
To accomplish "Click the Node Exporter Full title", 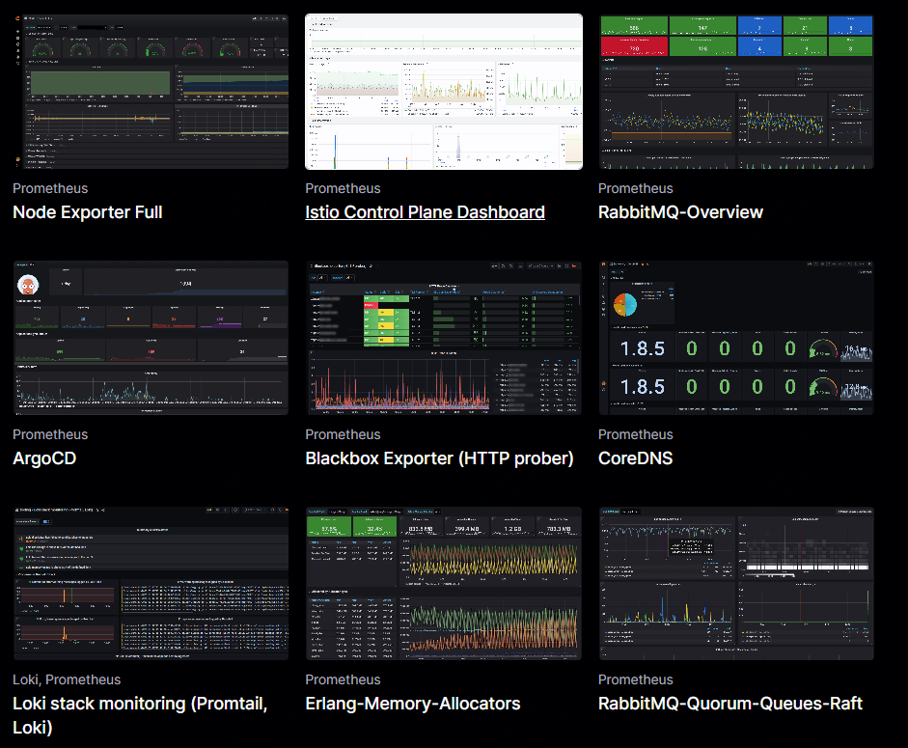I will pos(88,212).
